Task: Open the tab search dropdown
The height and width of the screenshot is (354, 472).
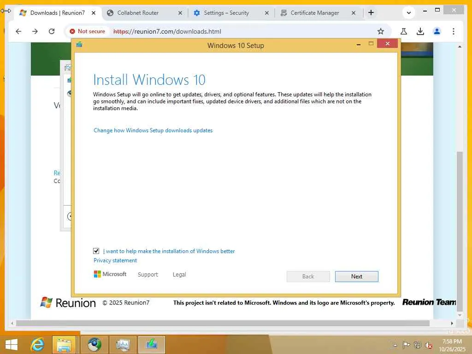Action: point(408,12)
